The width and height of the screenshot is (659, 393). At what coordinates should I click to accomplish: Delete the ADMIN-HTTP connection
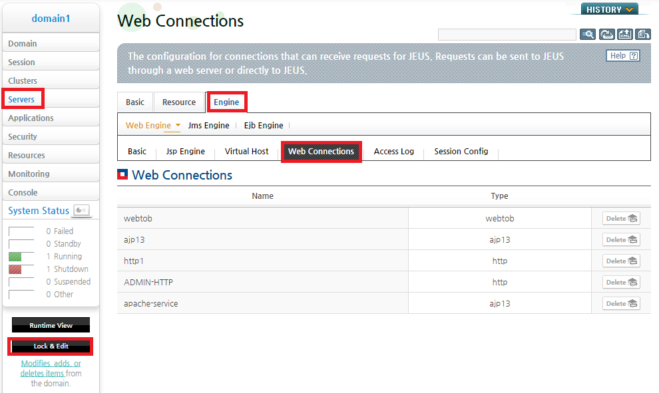tap(621, 282)
